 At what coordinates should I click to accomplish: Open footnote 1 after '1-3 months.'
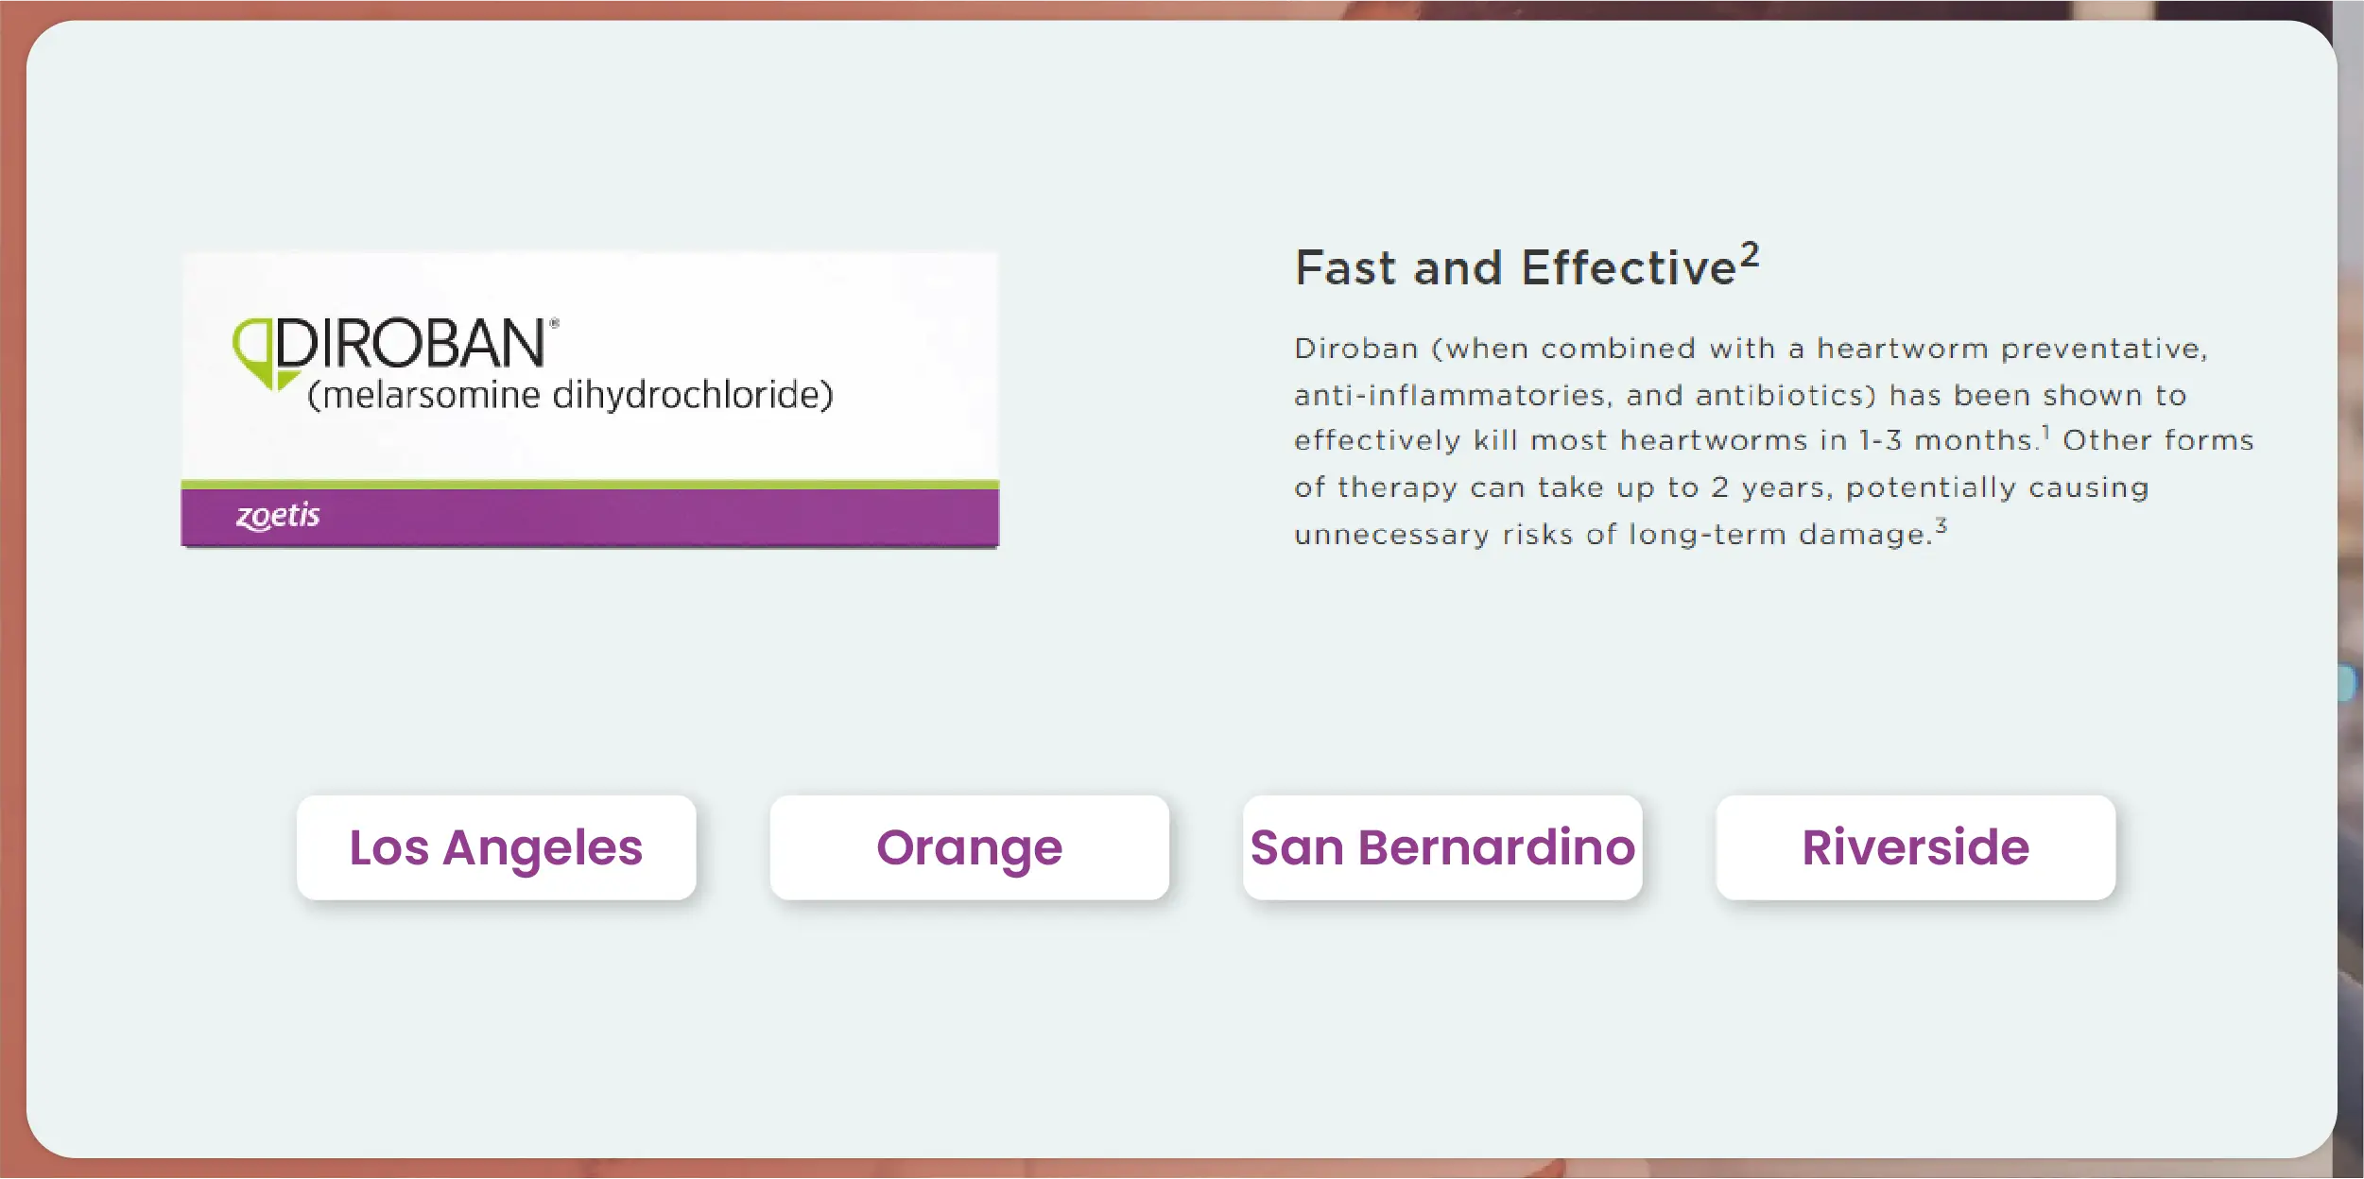[x=2045, y=433]
